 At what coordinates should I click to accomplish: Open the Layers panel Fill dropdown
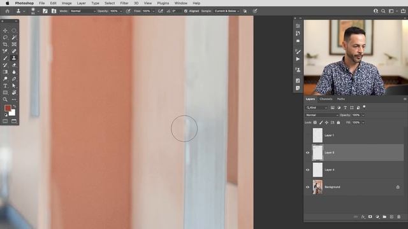pyautogui.click(x=363, y=122)
